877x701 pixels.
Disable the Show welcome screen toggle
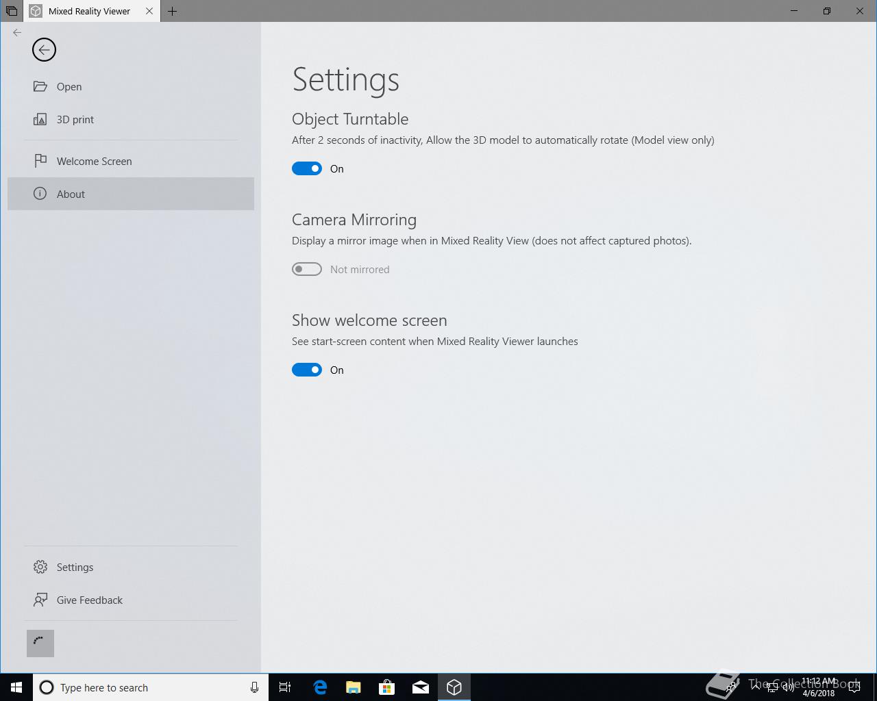click(307, 370)
